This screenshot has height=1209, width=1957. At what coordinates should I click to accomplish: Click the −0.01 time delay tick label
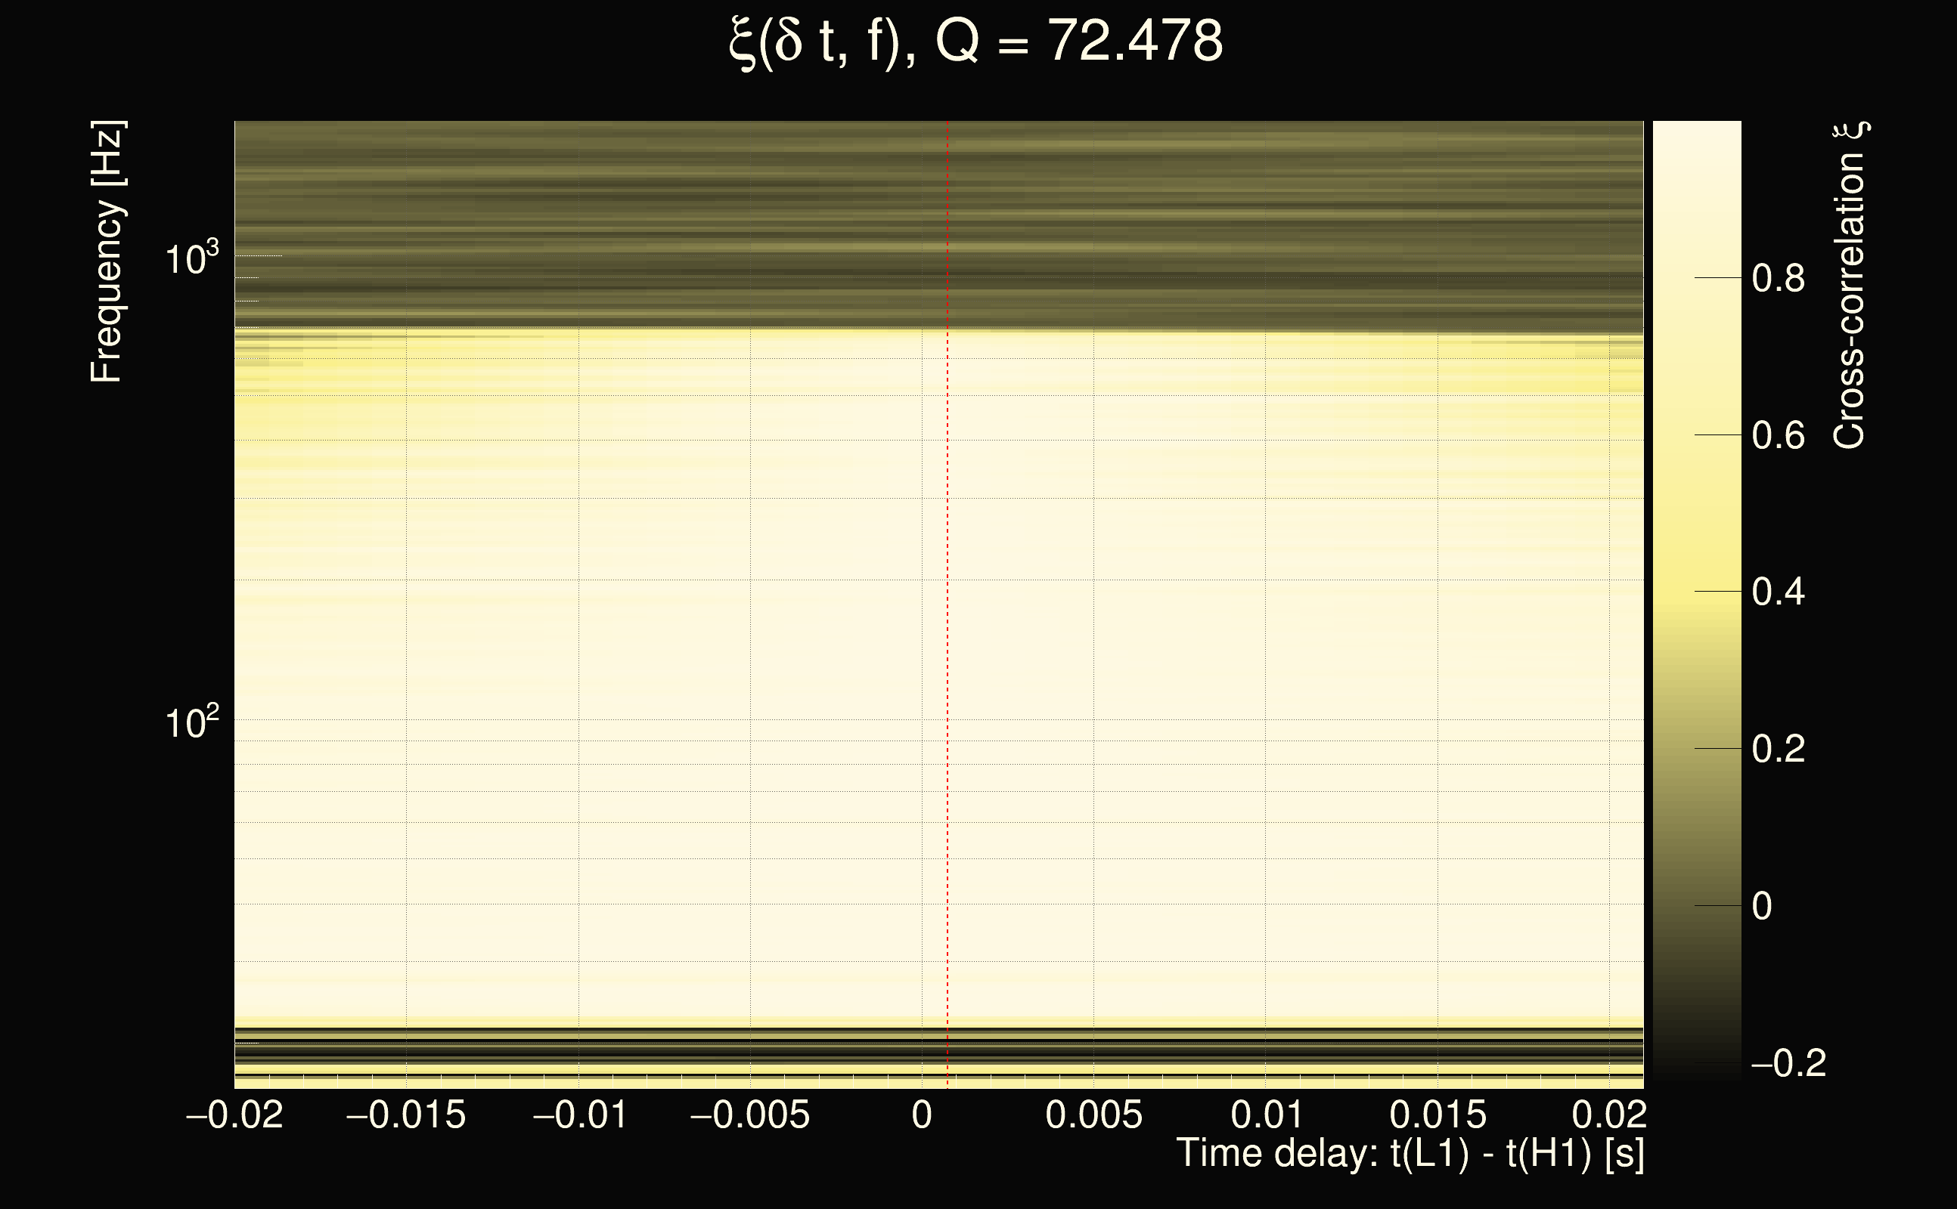point(580,1115)
